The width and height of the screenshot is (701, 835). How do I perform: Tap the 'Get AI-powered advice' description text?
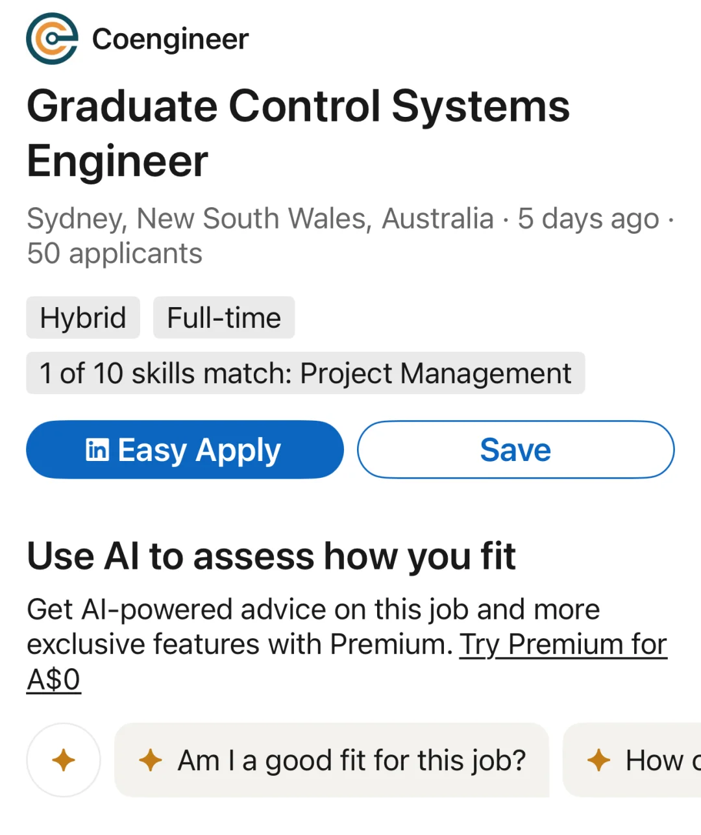[x=313, y=610]
